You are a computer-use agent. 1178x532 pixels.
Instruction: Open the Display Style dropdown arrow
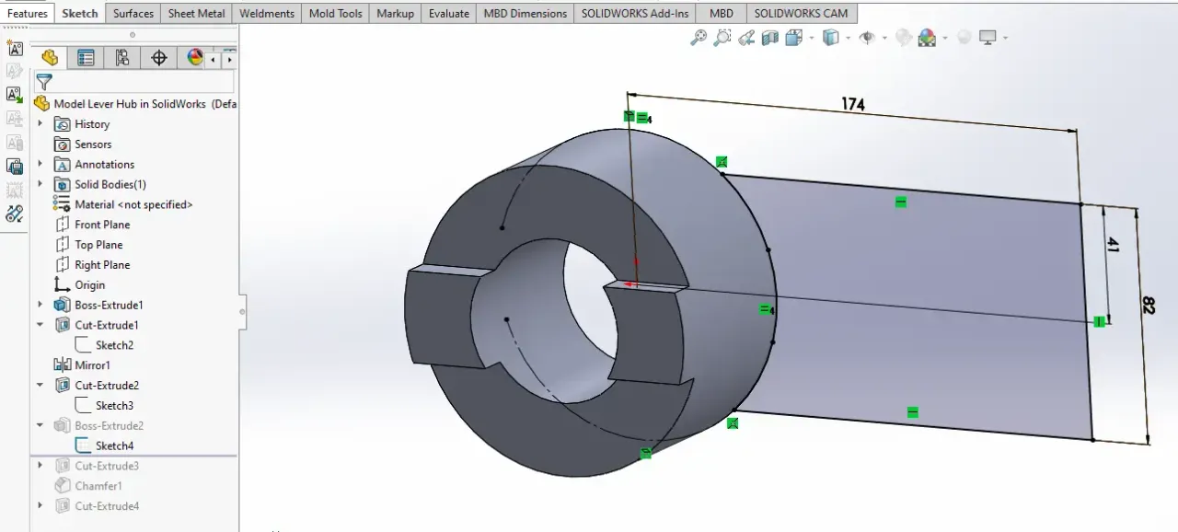point(847,38)
